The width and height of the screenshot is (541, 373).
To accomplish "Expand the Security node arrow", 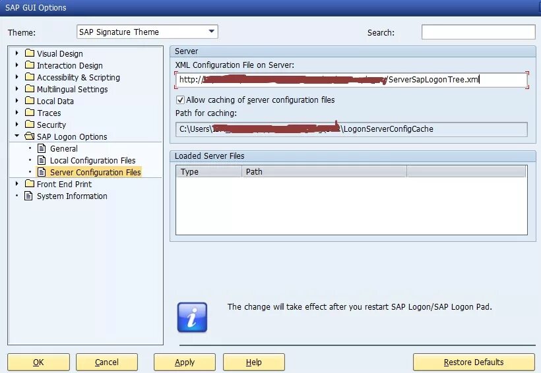I will (x=16, y=124).
